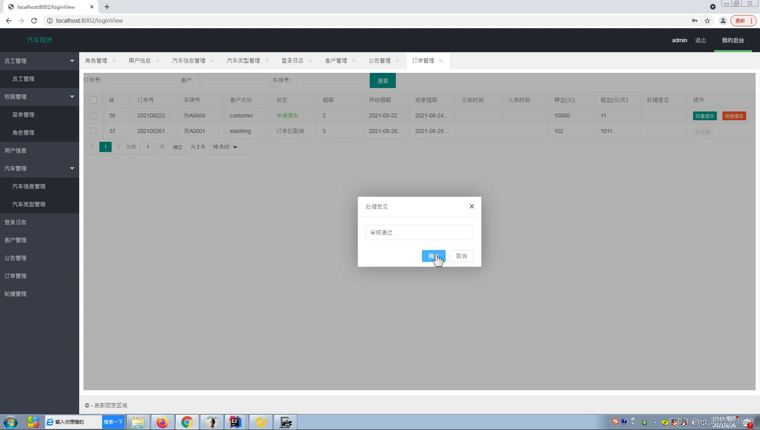Open 登录日志 in the sidebar

coord(40,222)
